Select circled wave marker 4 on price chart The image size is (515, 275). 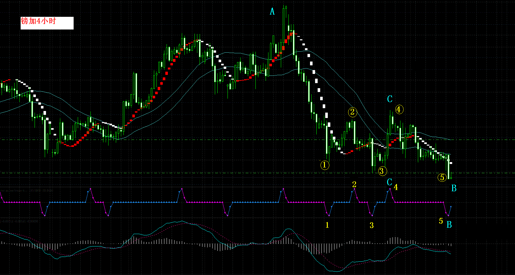coord(399,110)
